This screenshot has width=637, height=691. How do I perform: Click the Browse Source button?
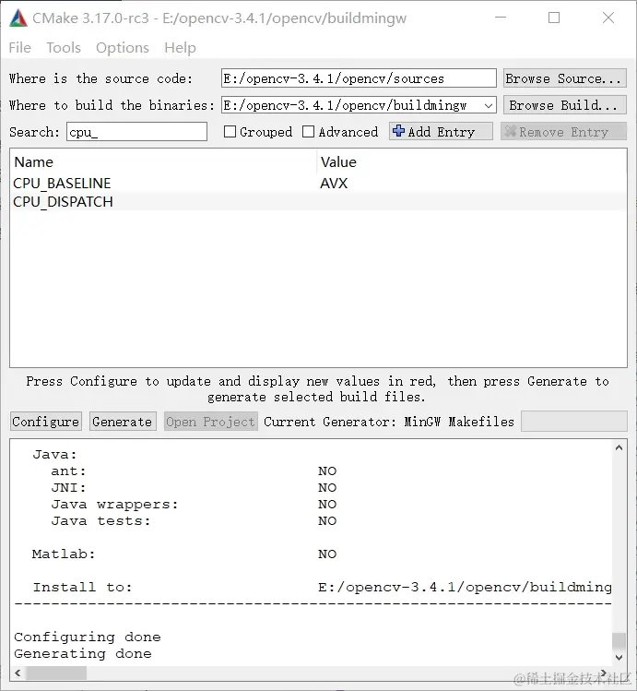pos(565,78)
